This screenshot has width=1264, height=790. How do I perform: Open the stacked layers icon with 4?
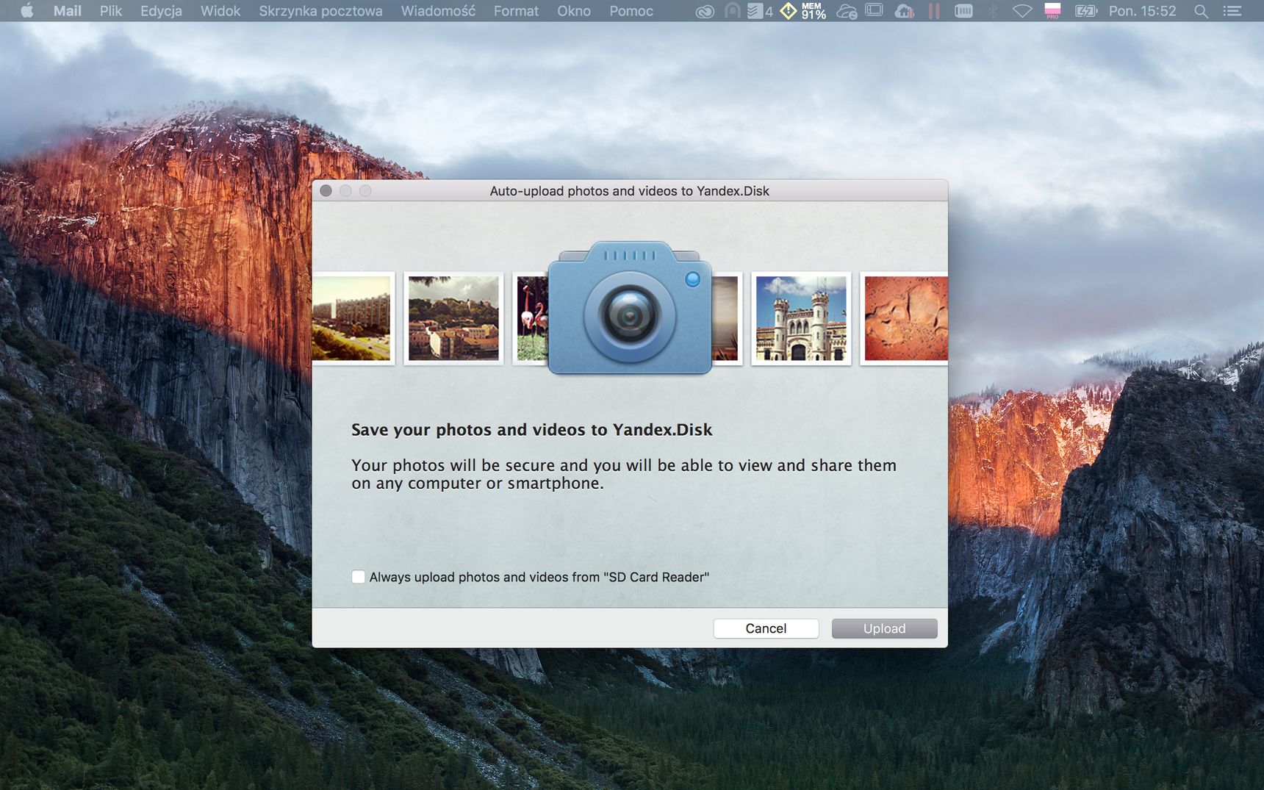click(760, 11)
